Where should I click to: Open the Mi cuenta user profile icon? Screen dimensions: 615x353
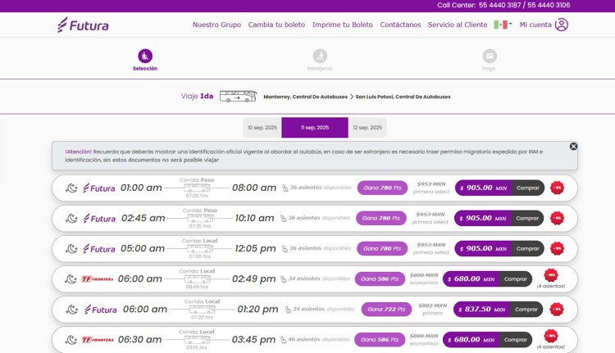[562, 25]
